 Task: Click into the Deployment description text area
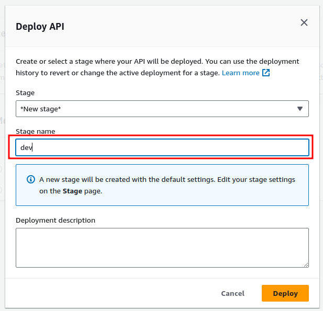162,248
